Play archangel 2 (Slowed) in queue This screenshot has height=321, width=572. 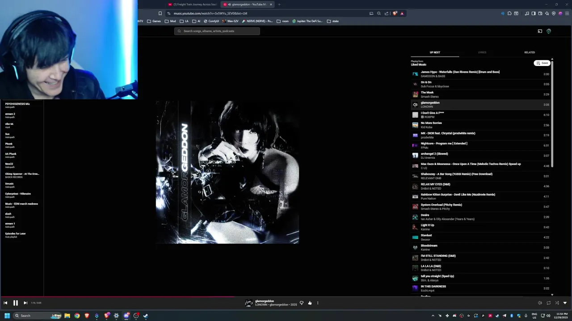[480, 156]
